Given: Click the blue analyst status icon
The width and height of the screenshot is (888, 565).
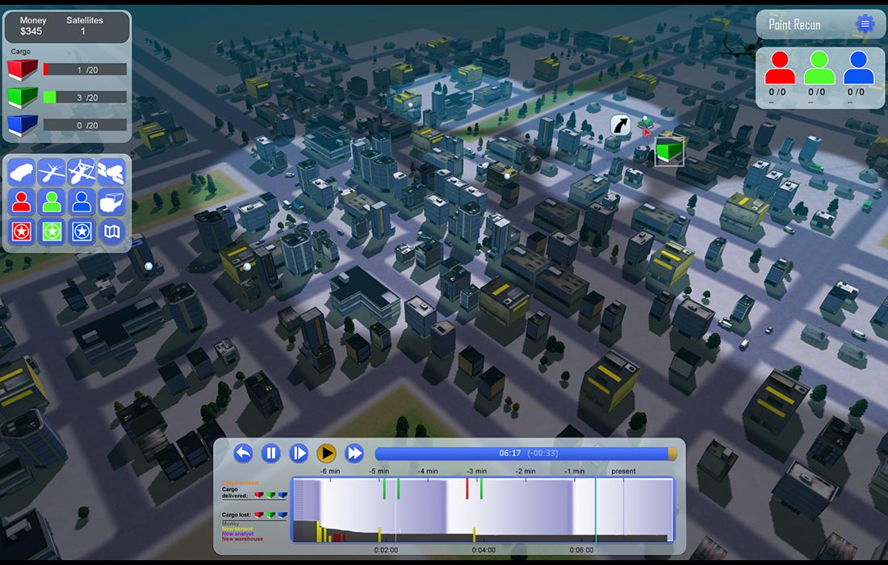Looking at the screenshot, I should [x=859, y=68].
